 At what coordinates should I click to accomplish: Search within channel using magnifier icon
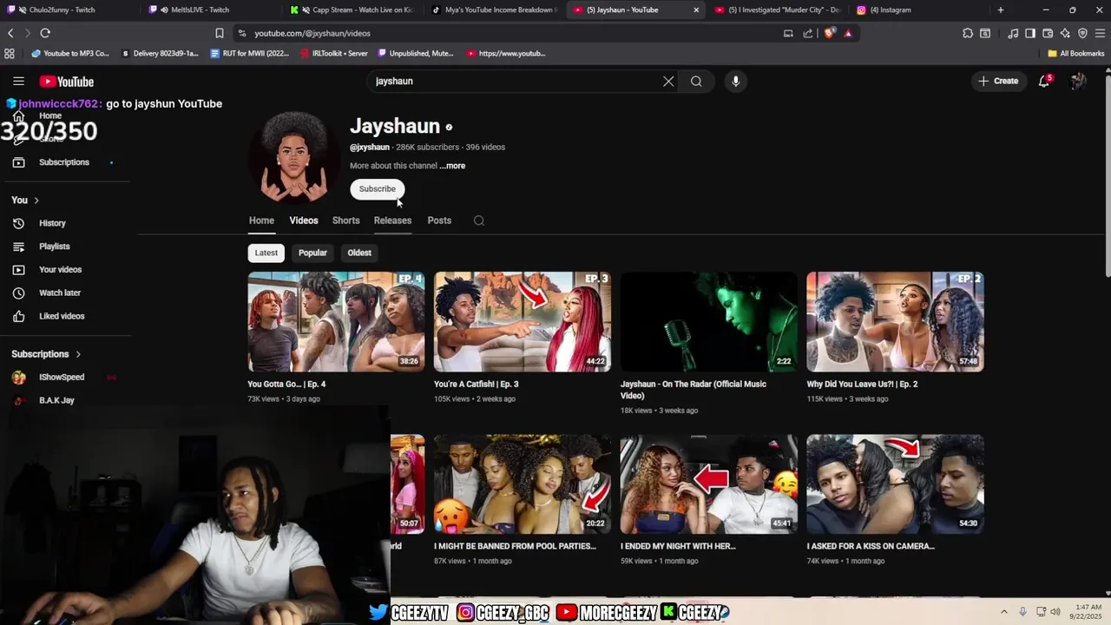tap(478, 220)
